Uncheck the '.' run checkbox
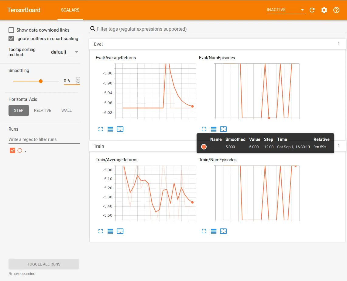Image resolution: width=347 pixels, height=281 pixels. click(x=12, y=150)
